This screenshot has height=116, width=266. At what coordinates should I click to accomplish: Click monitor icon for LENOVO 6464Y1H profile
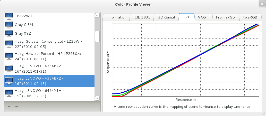[9, 93]
